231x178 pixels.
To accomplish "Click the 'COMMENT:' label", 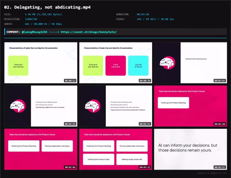I will click(x=13, y=32).
